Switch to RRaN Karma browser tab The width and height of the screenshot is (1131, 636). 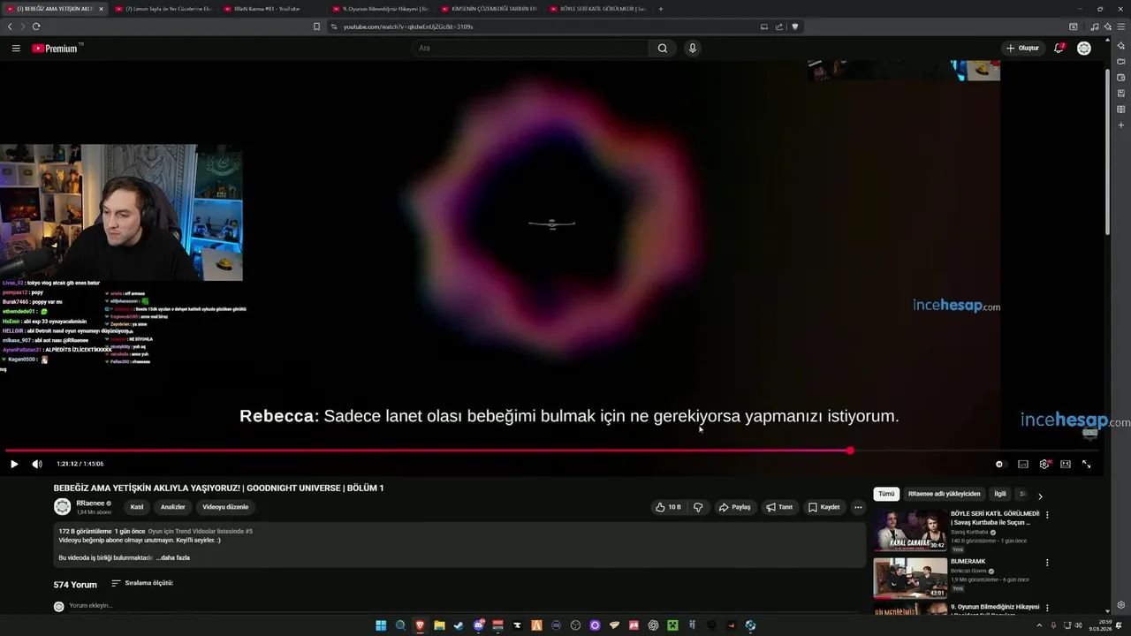273,9
